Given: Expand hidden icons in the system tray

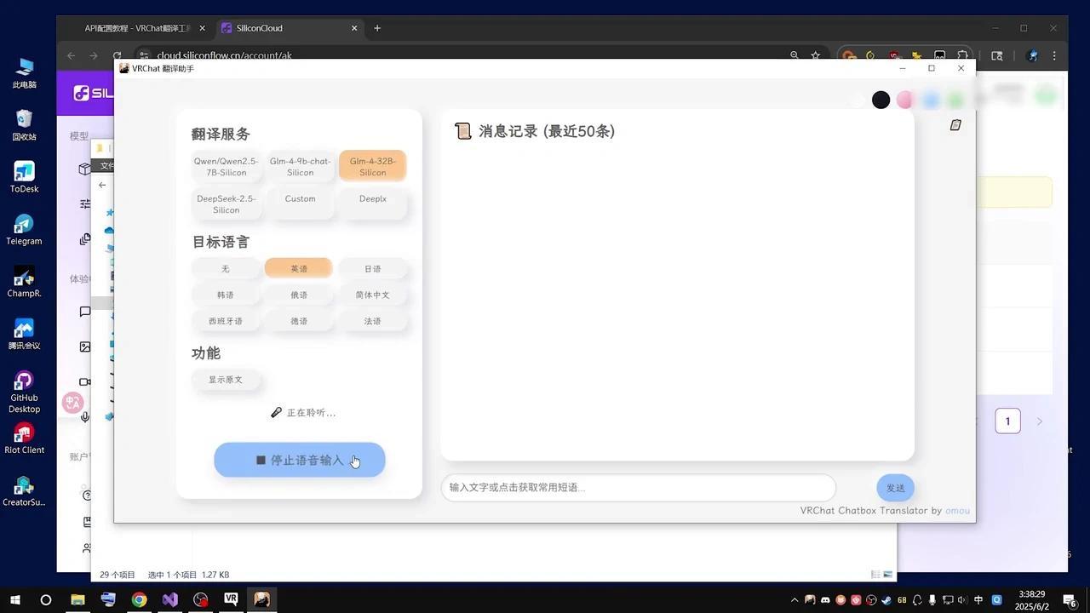Looking at the screenshot, I should [x=795, y=600].
